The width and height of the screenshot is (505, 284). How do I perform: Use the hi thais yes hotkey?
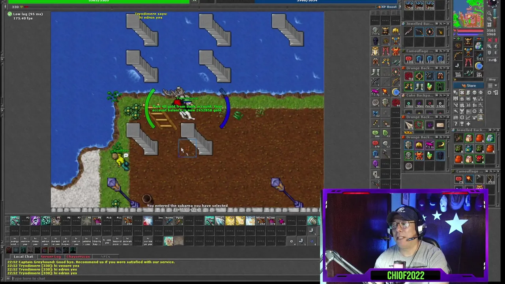tap(35, 241)
